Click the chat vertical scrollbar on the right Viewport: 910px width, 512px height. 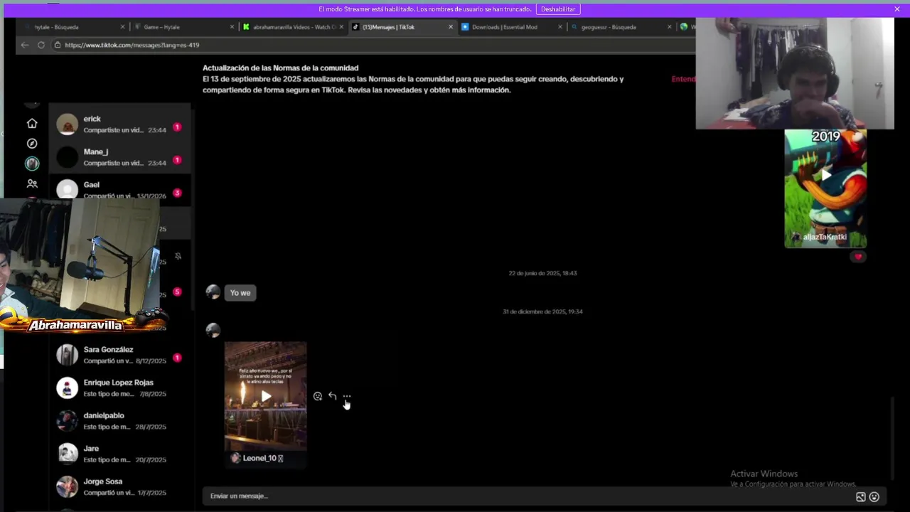pos(894,439)
